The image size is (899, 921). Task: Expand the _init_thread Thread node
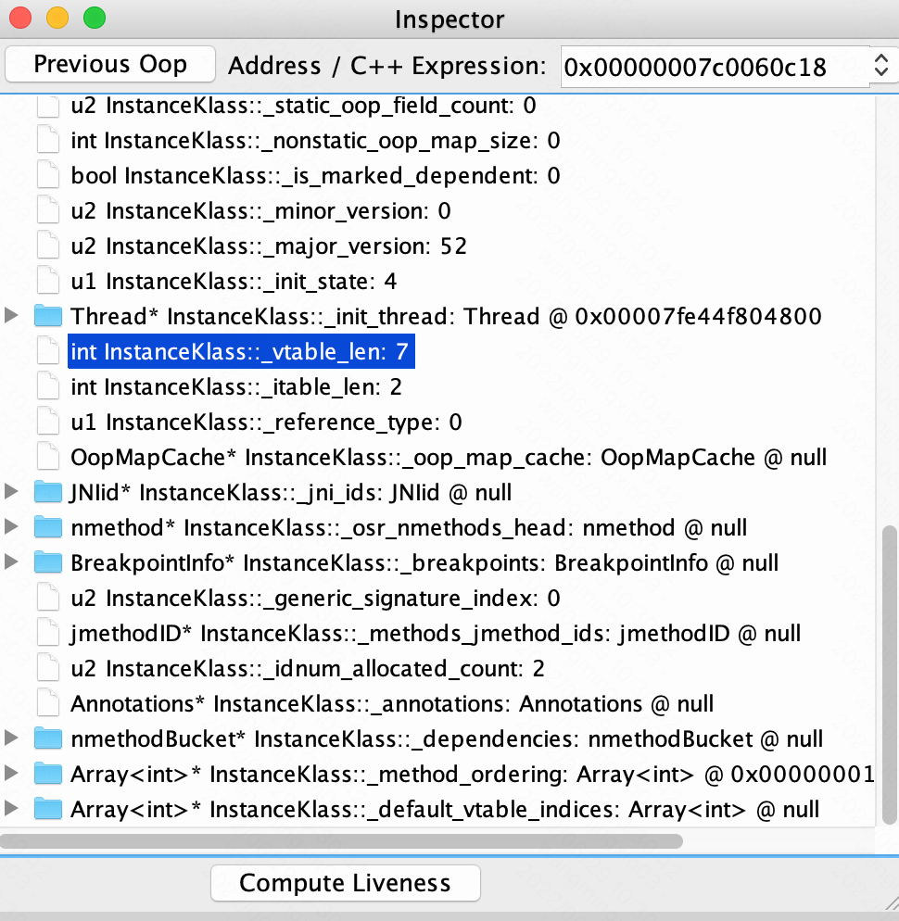(x=12, y=317)
